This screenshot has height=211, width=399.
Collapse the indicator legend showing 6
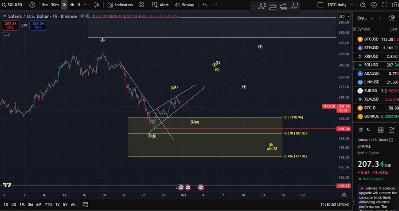pos(6,35)
